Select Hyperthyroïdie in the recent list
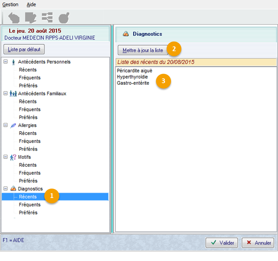This screenshot has width=278, height=261. 132,77
